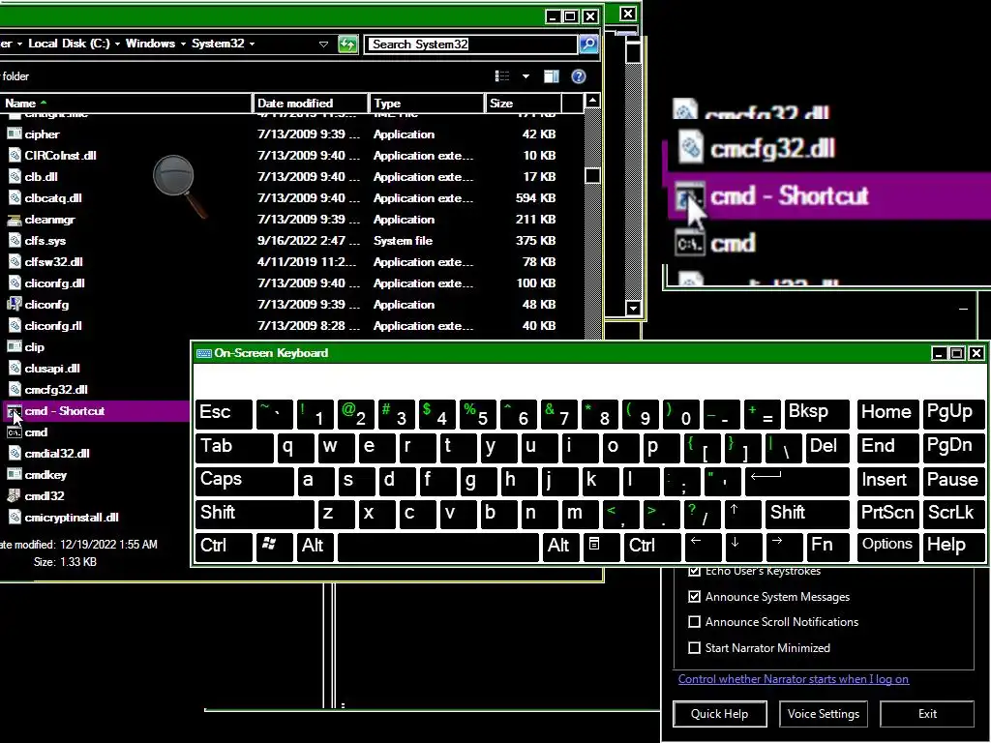
Task: Select the cmdl32 file icon
Action: pos(14,496)
